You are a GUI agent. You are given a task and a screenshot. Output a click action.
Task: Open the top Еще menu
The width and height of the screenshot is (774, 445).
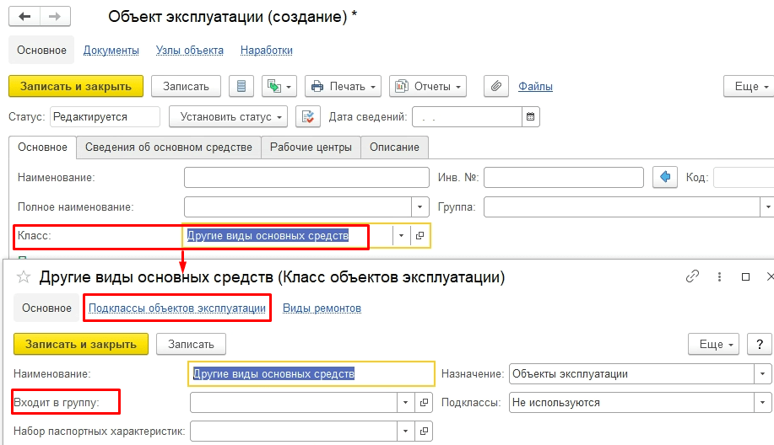749,86
